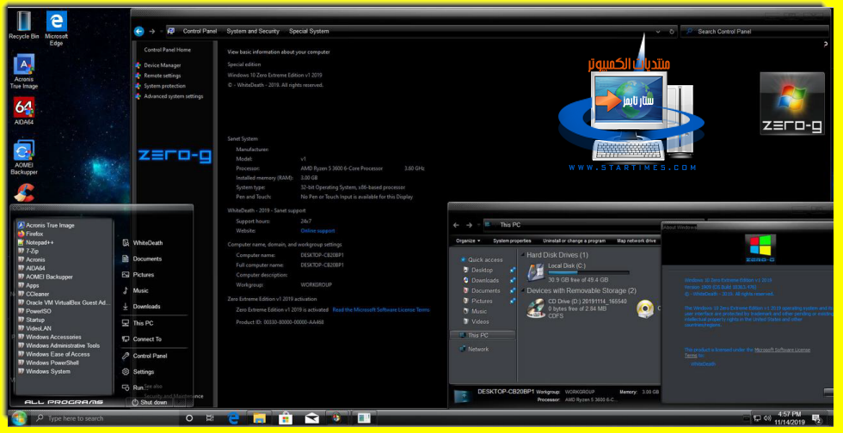The width and height of the screenshot is (843, 433).
Task: Expand the Windows PowerShell folder
Action: [52, 363]
